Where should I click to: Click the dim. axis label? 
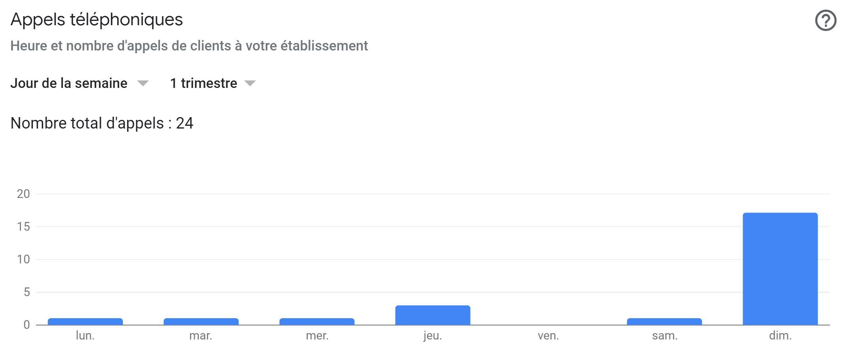click(x=781, y=336)
